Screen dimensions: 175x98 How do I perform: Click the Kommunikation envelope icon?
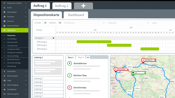click(x=4, y=26)
